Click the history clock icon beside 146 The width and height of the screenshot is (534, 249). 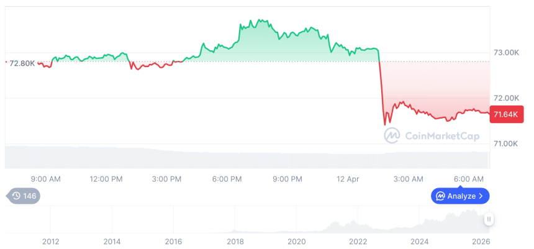click(x=16, y=196)
